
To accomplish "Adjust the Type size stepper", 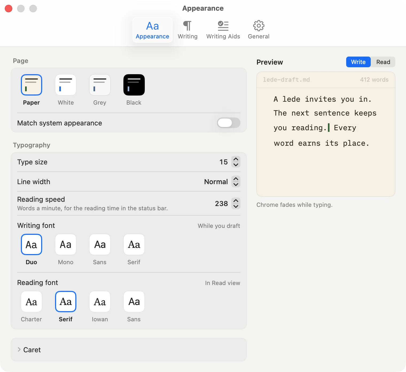I will click(236, 162).
